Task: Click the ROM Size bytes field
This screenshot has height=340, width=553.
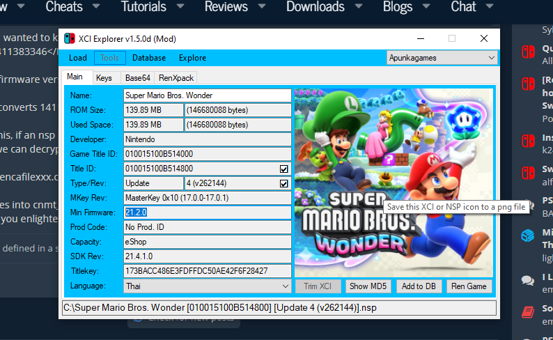Action: pos(238,110)
